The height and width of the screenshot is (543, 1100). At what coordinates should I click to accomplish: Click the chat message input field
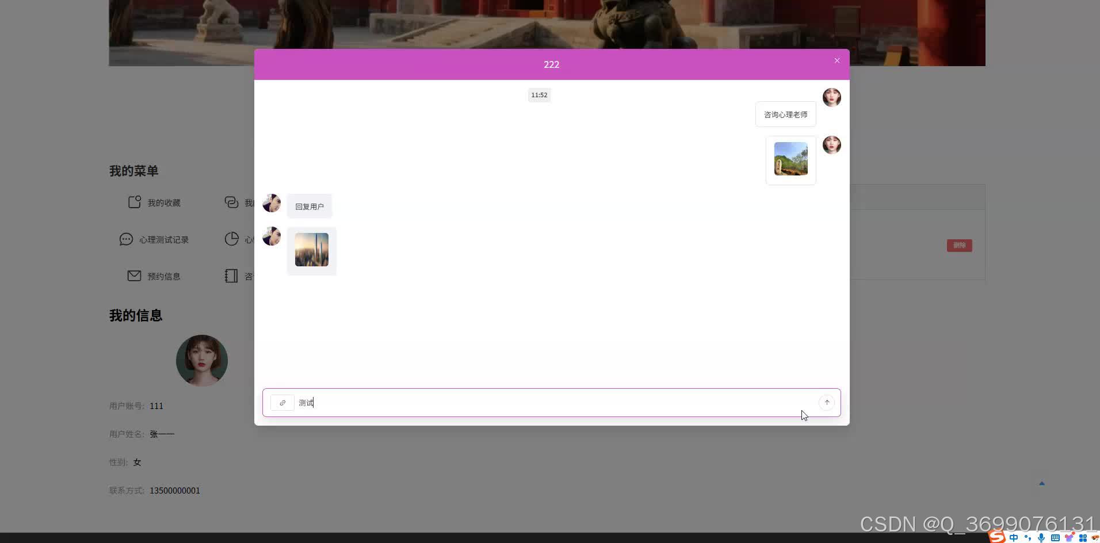tap(556, 403)
